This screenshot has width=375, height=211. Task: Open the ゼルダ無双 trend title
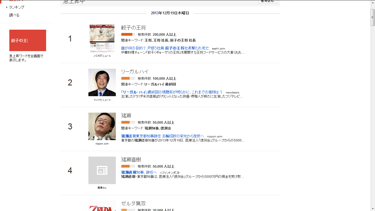133,204
